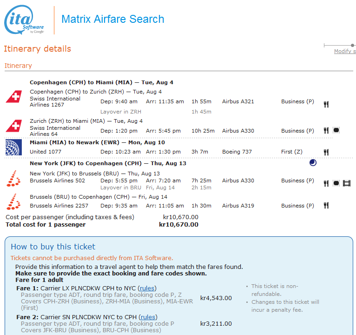Click the progress step marker above Modify

click(x=353, y=45)
